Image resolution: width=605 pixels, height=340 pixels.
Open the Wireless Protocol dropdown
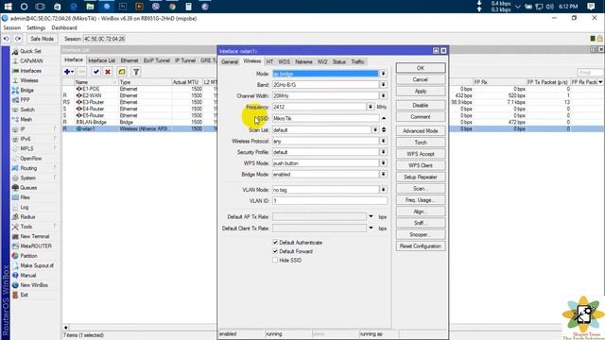point(383,141)
